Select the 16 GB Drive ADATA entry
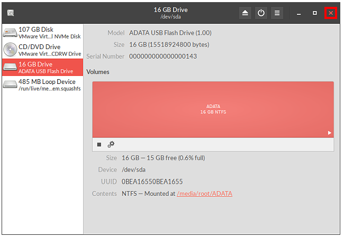344x238 pixels. [43, 68]
